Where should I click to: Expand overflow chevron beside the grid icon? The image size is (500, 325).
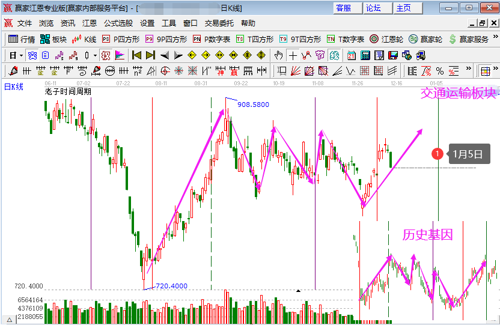(x=496, y=68)
